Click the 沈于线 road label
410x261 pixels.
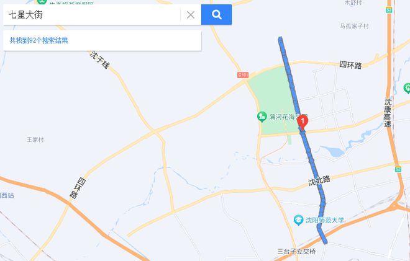point(99,60)
